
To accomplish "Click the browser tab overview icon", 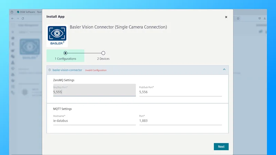I will click(12, 12).
